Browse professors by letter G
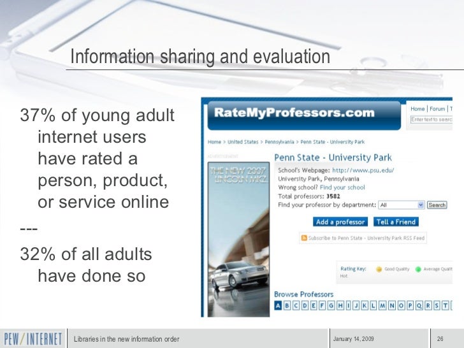464x348 pixels. 331,306
